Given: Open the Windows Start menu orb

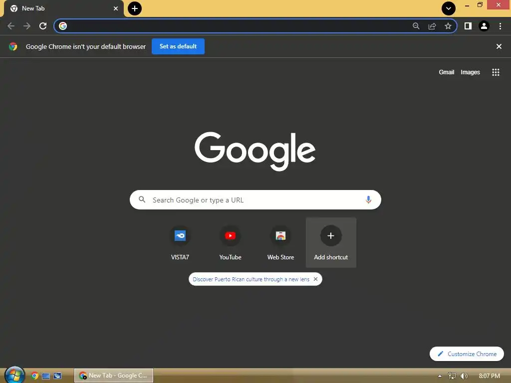Looking at the screenshot, I should point(14,375).
